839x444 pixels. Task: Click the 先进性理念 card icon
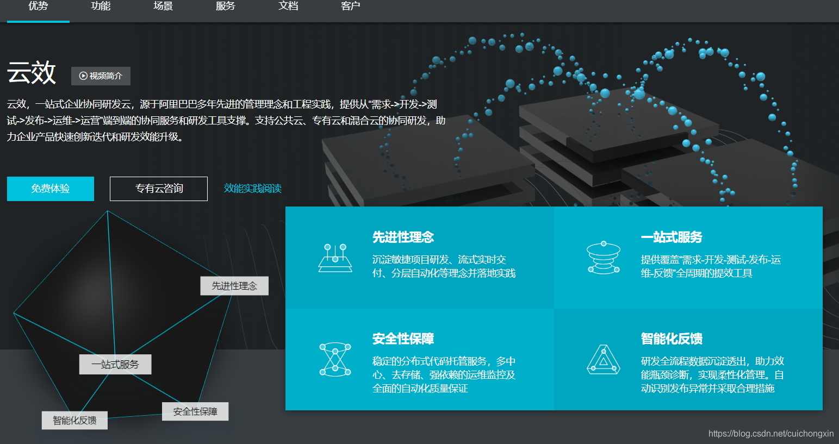[335, 258]
